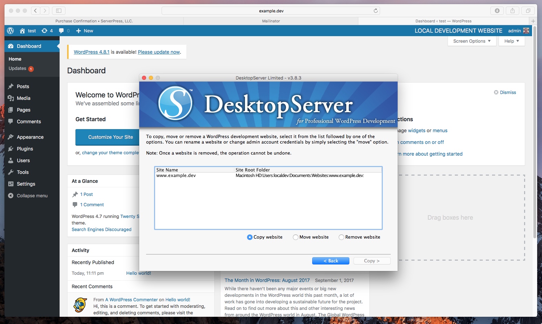Image resolution: width=542 pixels, height=324 pixels.
Task: Switch to Purchase Confirmation ServerPress tab
Action: (94, 21)
